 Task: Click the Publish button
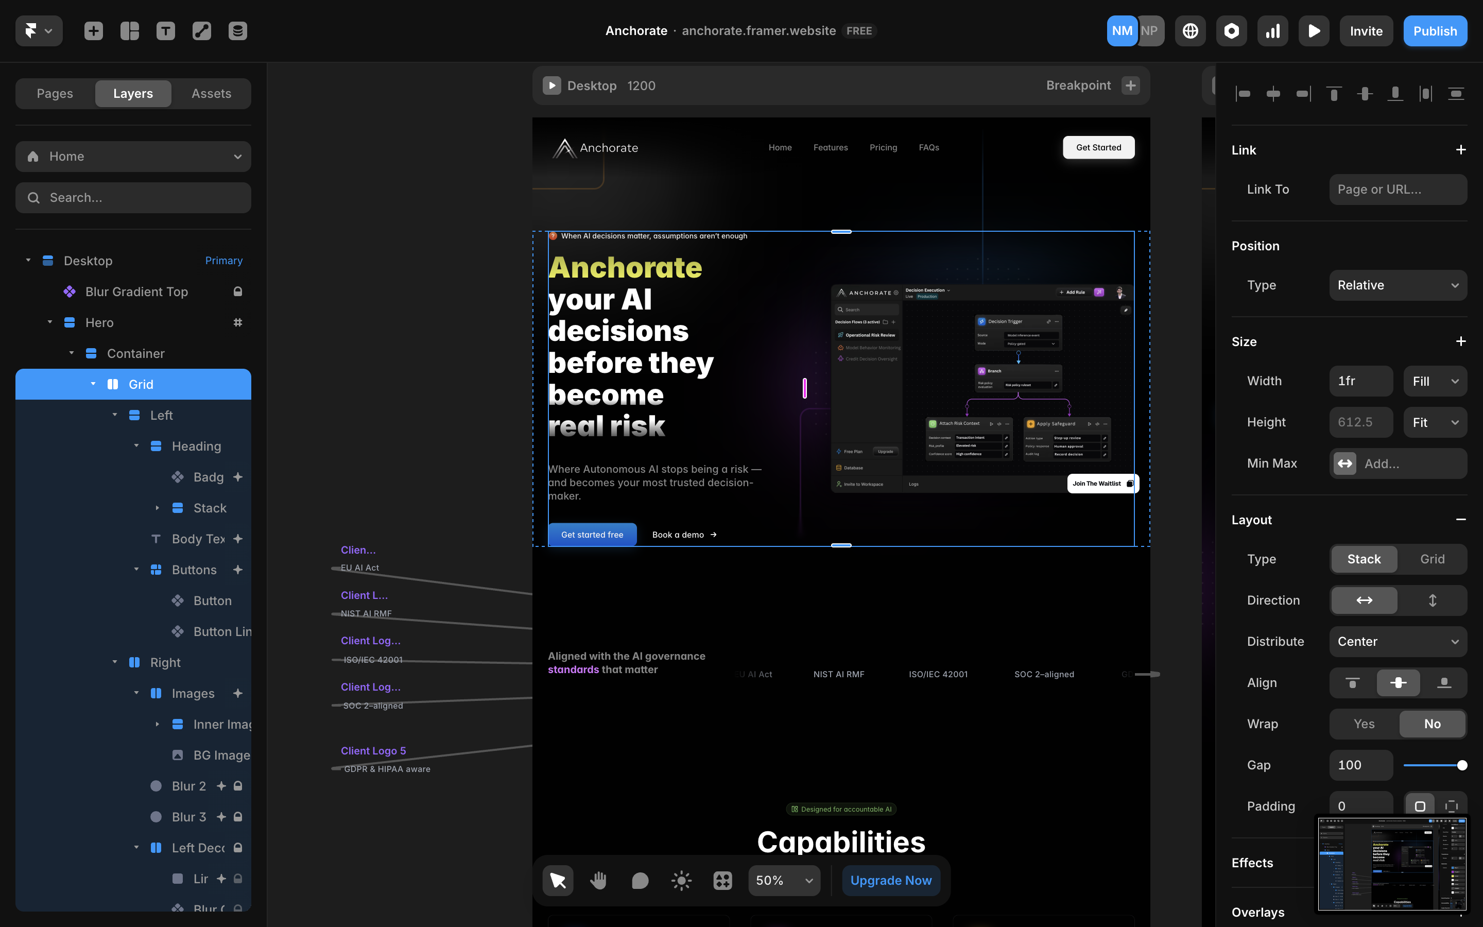tap(1435, 31)
